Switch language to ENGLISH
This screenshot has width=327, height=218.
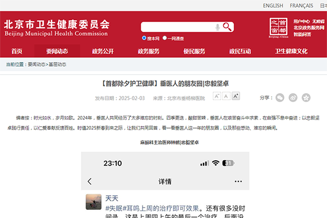[x=272, y=5]
